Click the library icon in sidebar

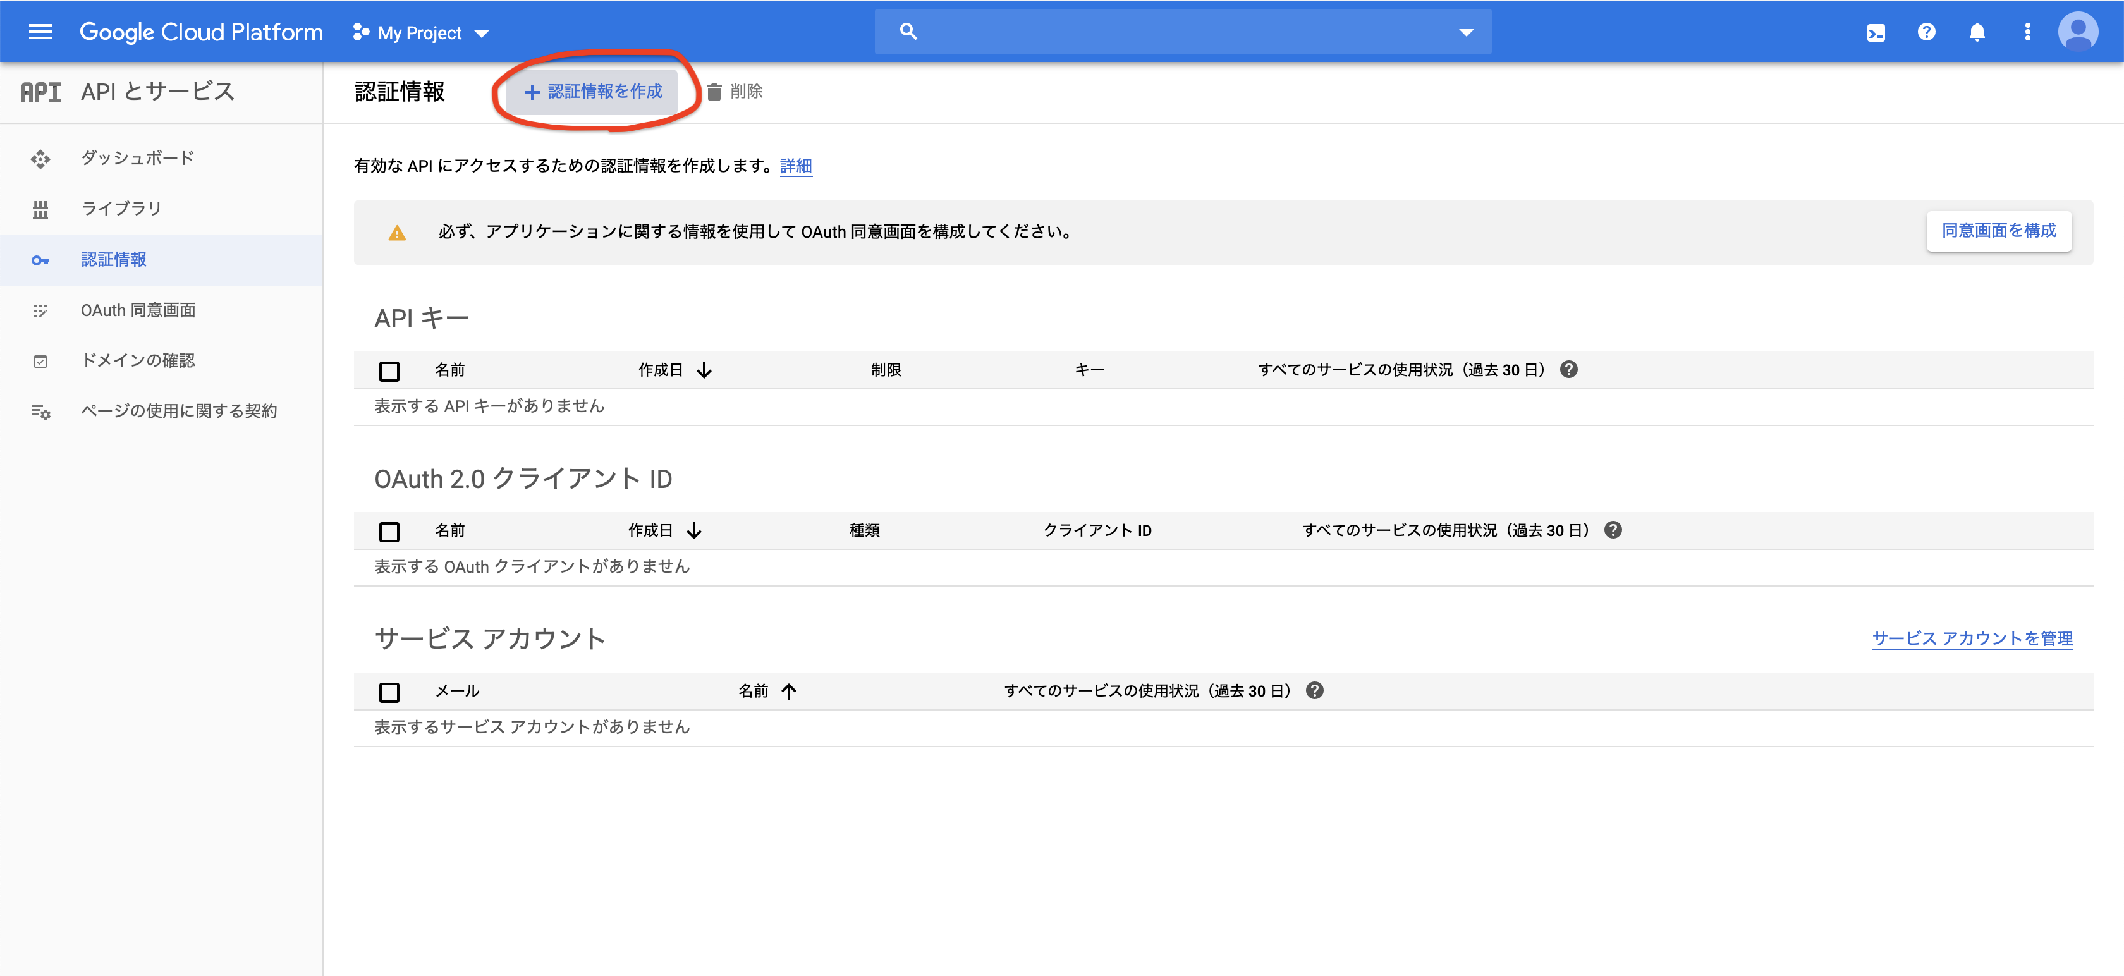click(x=40, y=209)
